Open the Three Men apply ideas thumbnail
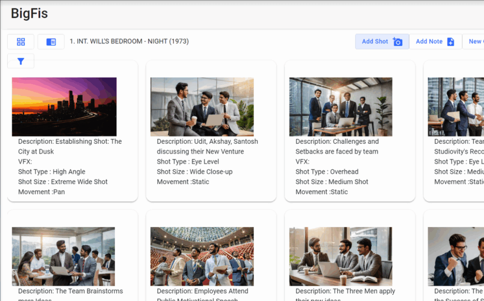This screenshot has height=301, width=484. [x=341, y=257]
